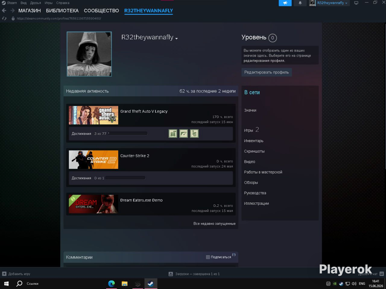Open the Обзоры link
The image size is (386, 289).
(251, 183)
